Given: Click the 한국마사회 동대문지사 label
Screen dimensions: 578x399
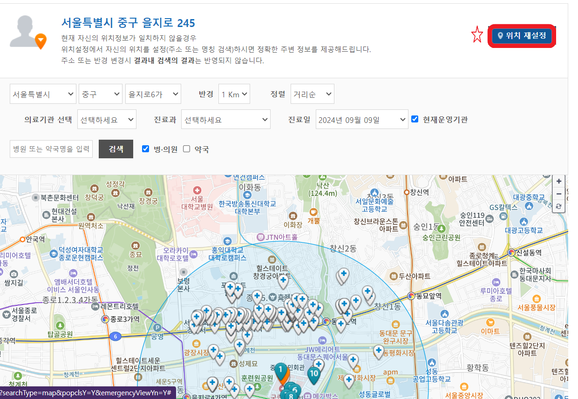Looking at the screenshot, I should coord(535,275).
